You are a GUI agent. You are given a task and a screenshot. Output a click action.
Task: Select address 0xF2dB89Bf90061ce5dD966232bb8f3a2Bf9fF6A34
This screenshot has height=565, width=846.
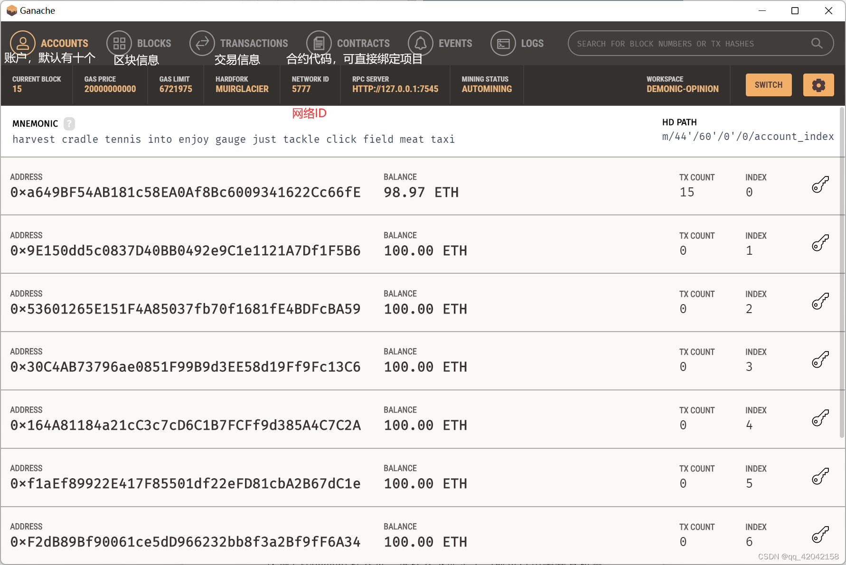click(186, 542)
